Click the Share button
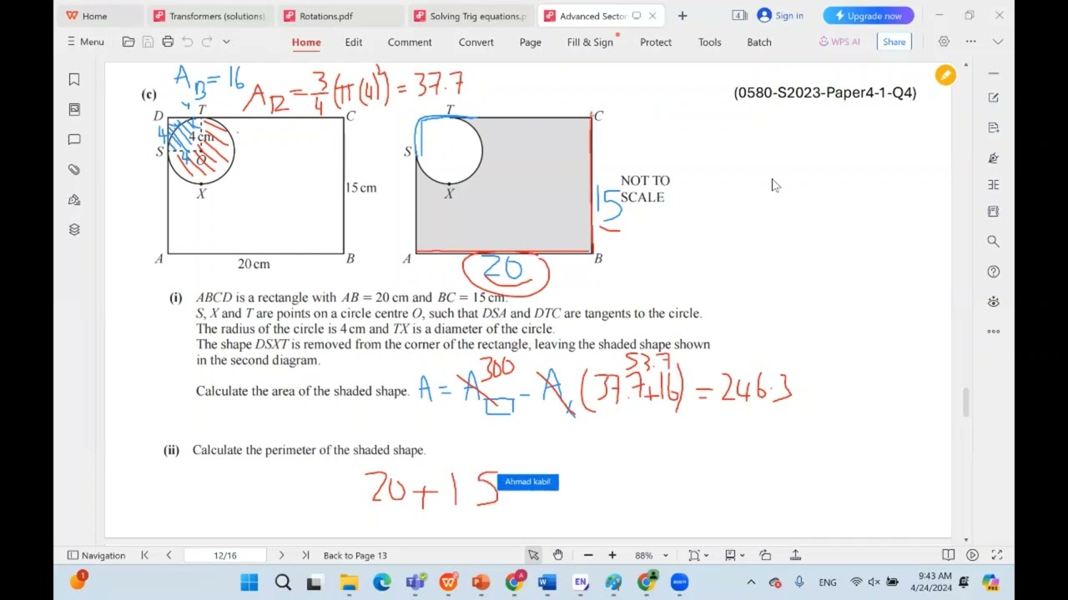This screenshot has width=1068, height=600. click(x=894, y=42)
